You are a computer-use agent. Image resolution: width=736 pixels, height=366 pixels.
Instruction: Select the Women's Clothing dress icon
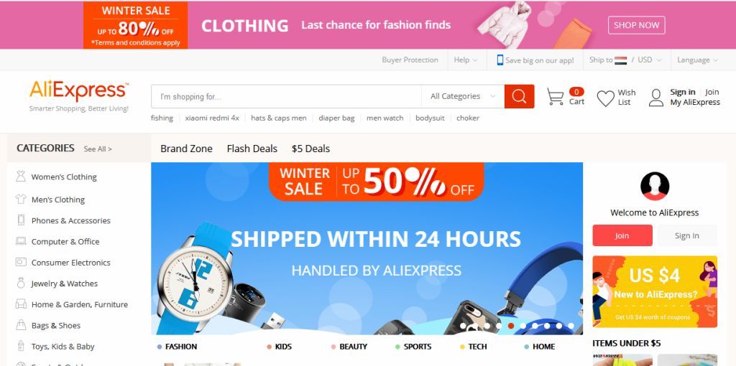pyautogui.click(x=21, y=177)
